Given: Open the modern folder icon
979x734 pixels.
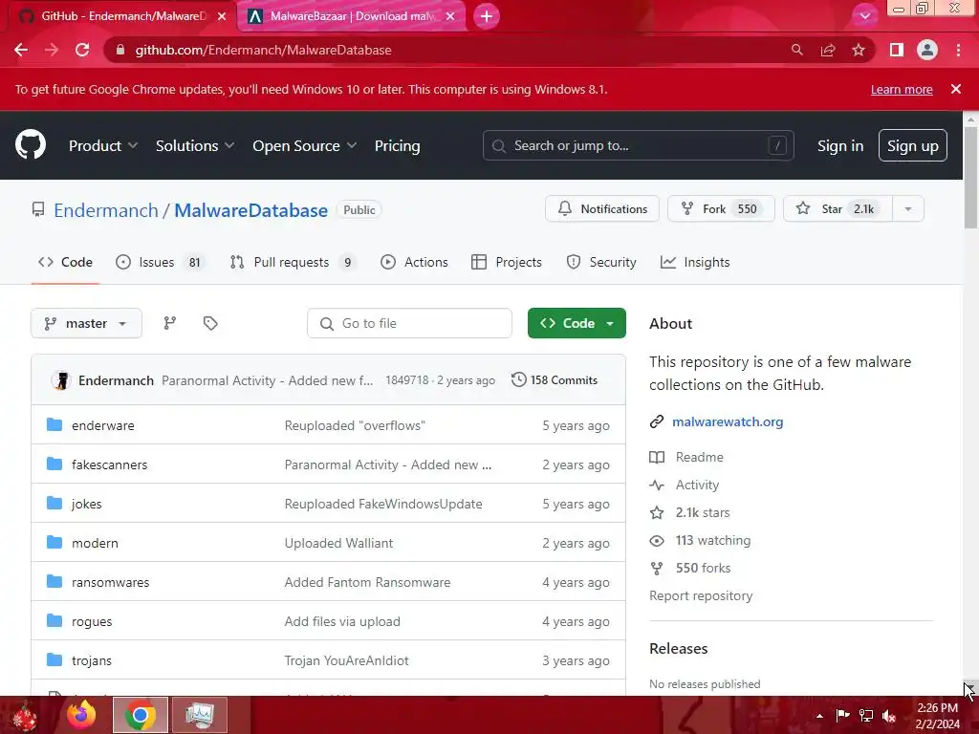Looking at the screenshot, I should (x=54, y=543).
